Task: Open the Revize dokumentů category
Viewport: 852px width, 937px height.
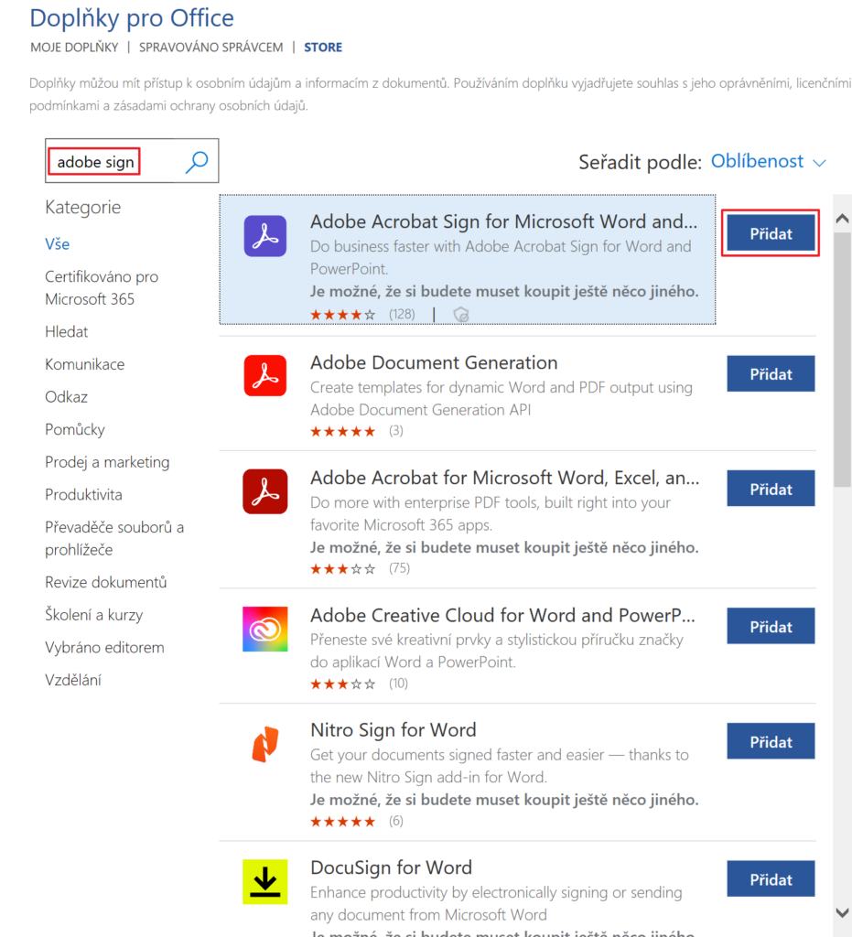Action: pos(106,582)
